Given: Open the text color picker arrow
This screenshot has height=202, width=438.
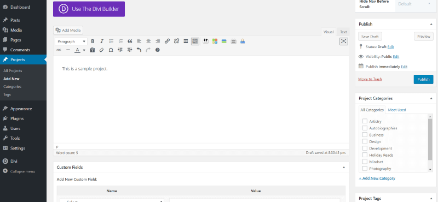Looking at the screenshot, I should click(84, 50).
